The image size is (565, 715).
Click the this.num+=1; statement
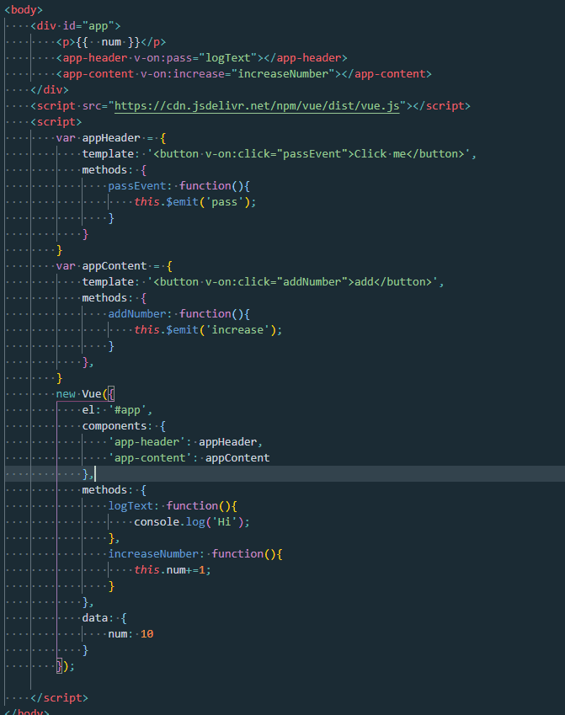(x=173, y=570)
